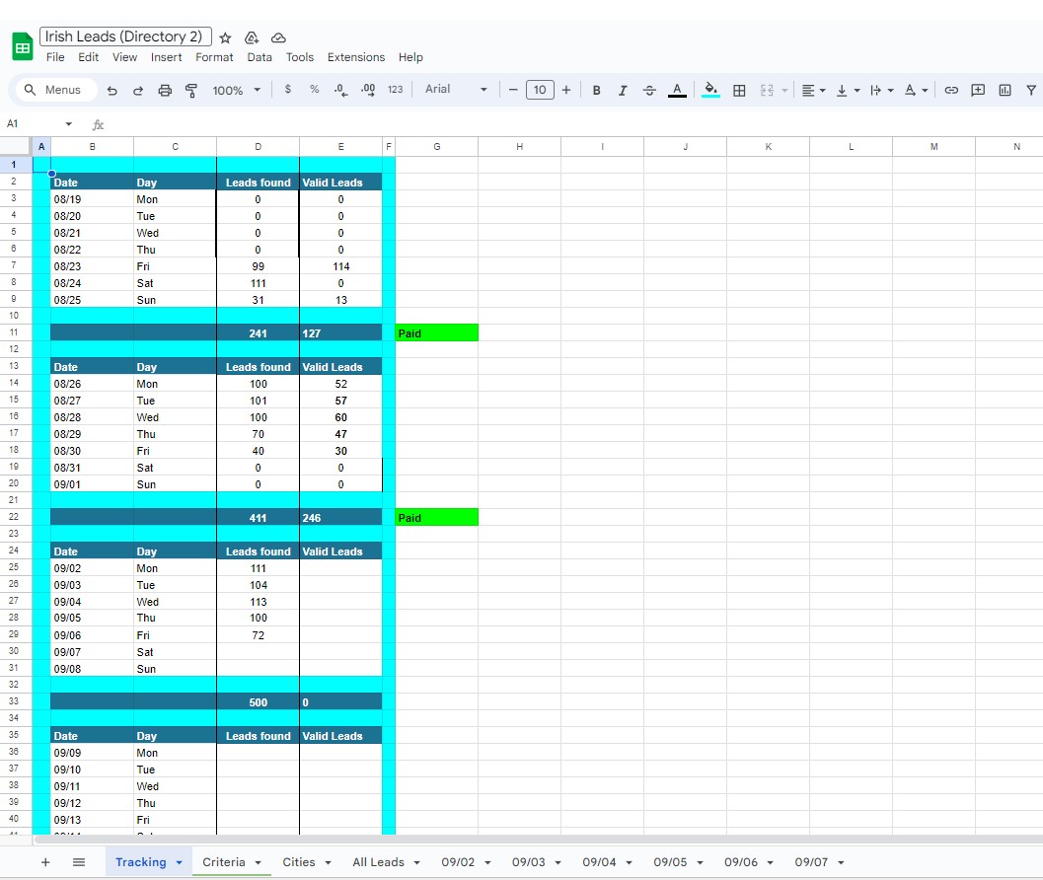Add a new sheet
The image size is (1043, 880).
coord(45,862)
